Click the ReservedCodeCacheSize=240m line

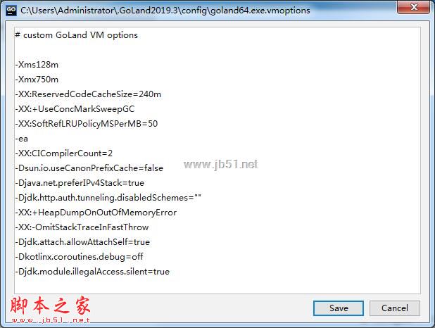[88, 94]
